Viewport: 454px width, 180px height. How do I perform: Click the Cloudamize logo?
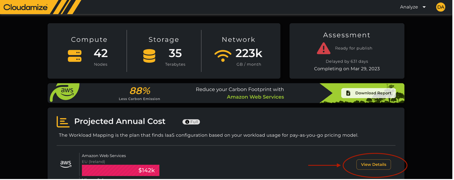(26, 7)
